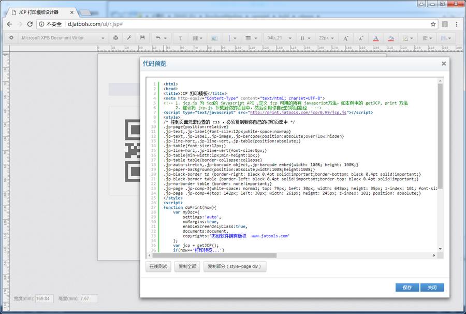
Task: Click the background fill color icon
Action: point(391,38)
